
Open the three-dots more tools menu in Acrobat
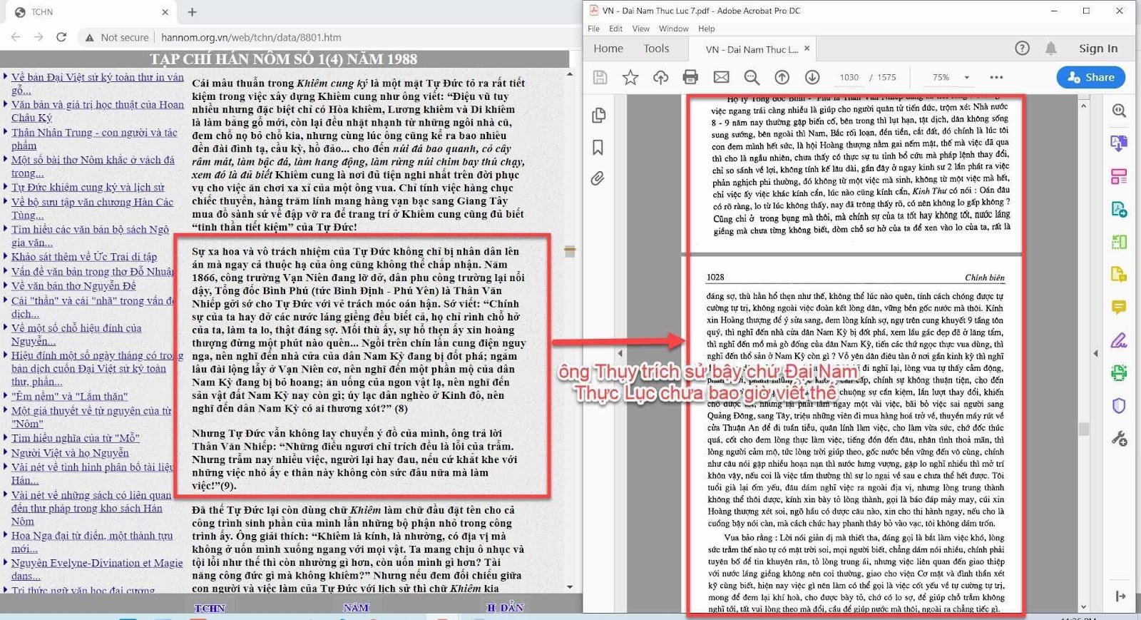[996, 77]
